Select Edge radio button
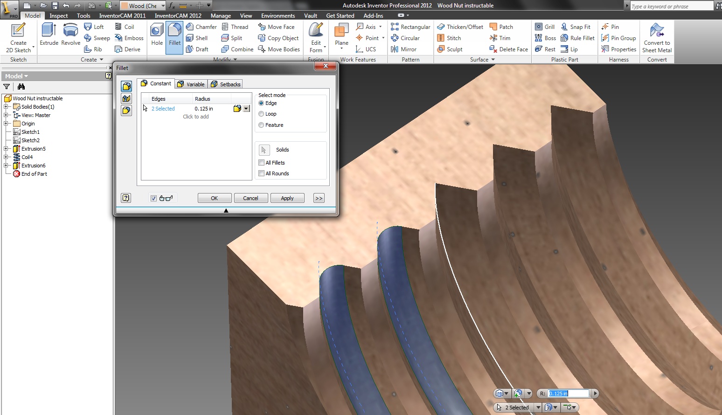 click(261, 103)
